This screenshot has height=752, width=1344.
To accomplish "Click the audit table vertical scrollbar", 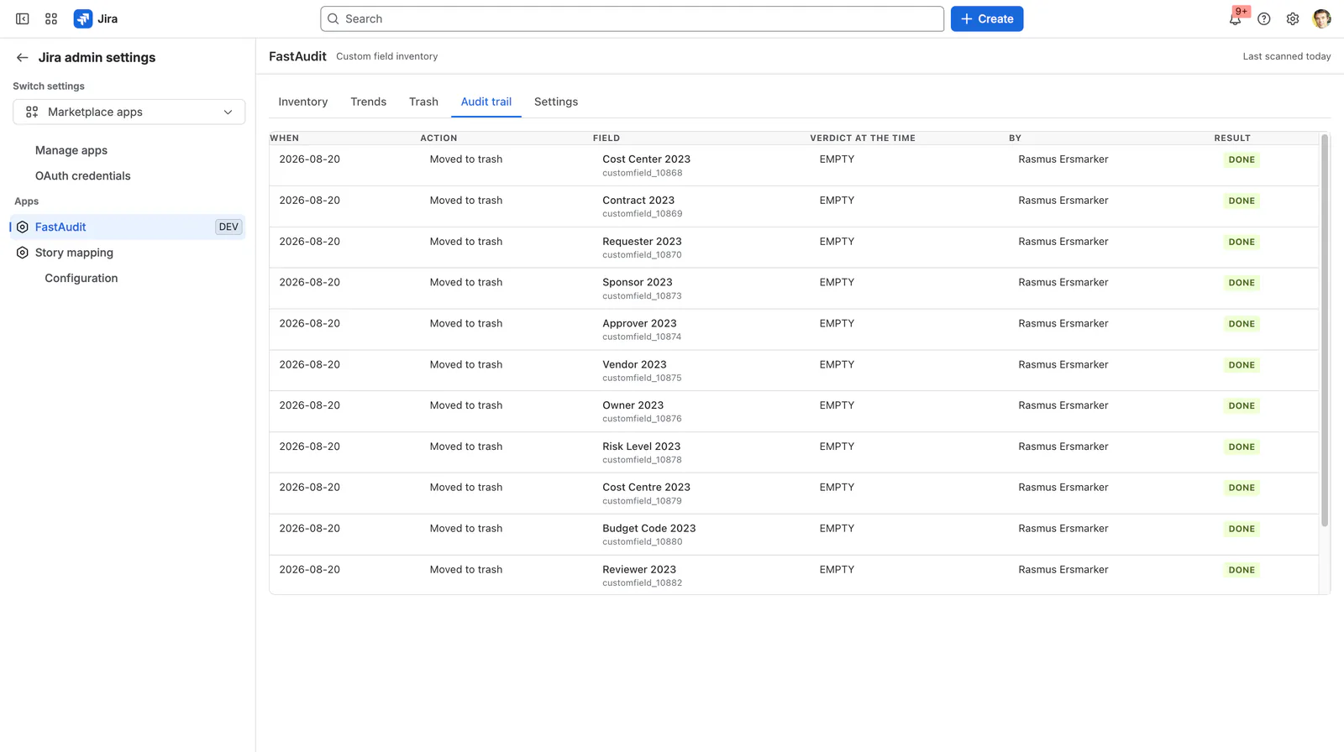I will 1325,331.
